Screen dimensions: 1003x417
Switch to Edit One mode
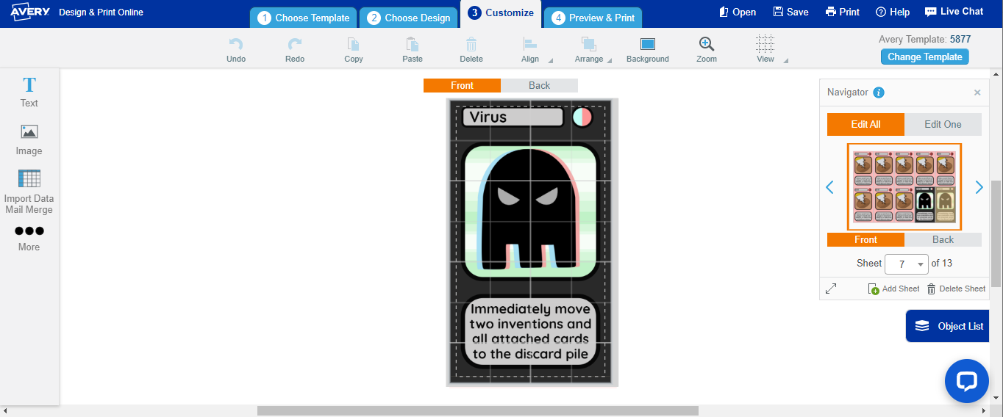pos(943,124)
